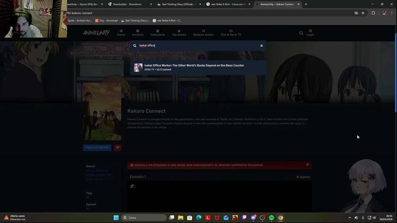Viewport: 397px width, 223px height.
Task: Click the AnimeUnity logo
Action: click(96, 33)
